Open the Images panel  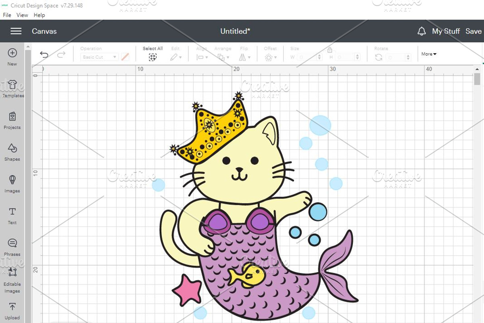tap(12, 184)
